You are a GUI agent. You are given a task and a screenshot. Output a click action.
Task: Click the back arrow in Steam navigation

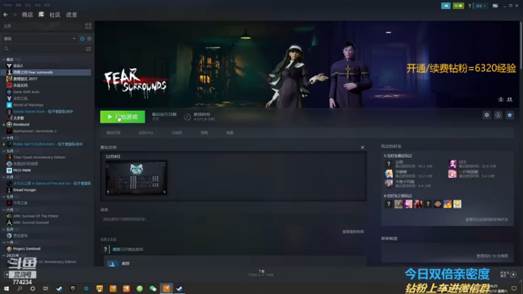coord(6,14)
